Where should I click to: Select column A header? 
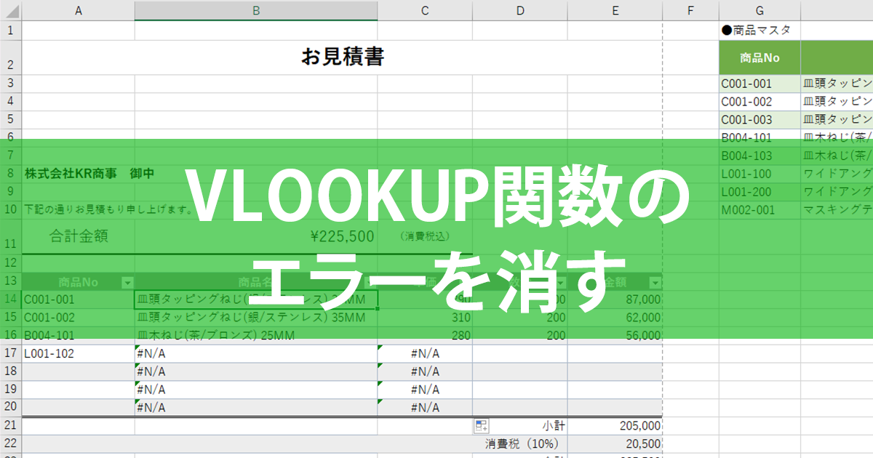(x=79, y=10)
